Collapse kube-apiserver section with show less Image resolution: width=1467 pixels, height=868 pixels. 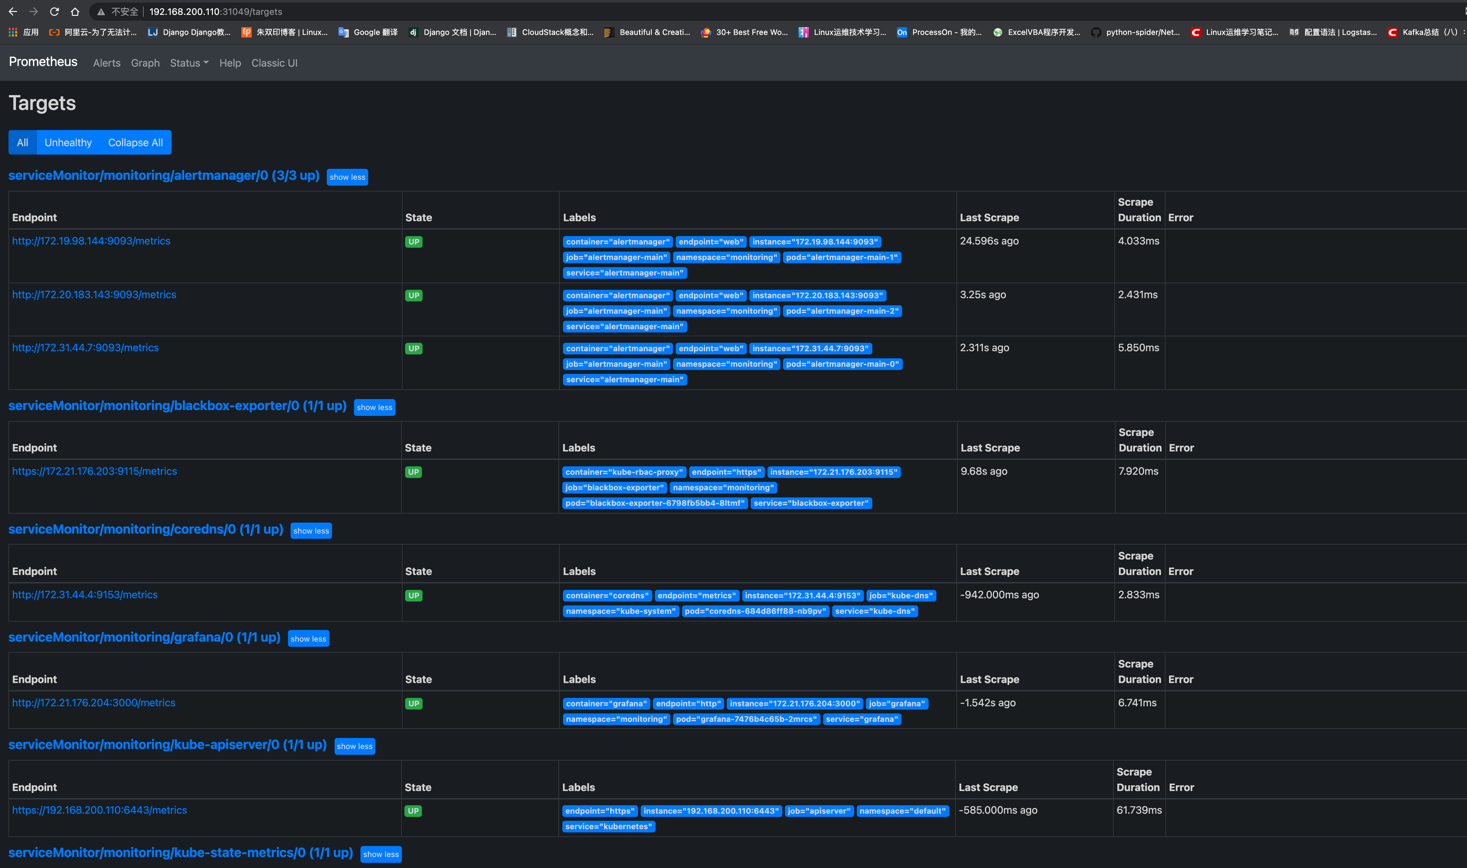pyautogui.click(x=355, y=746)
